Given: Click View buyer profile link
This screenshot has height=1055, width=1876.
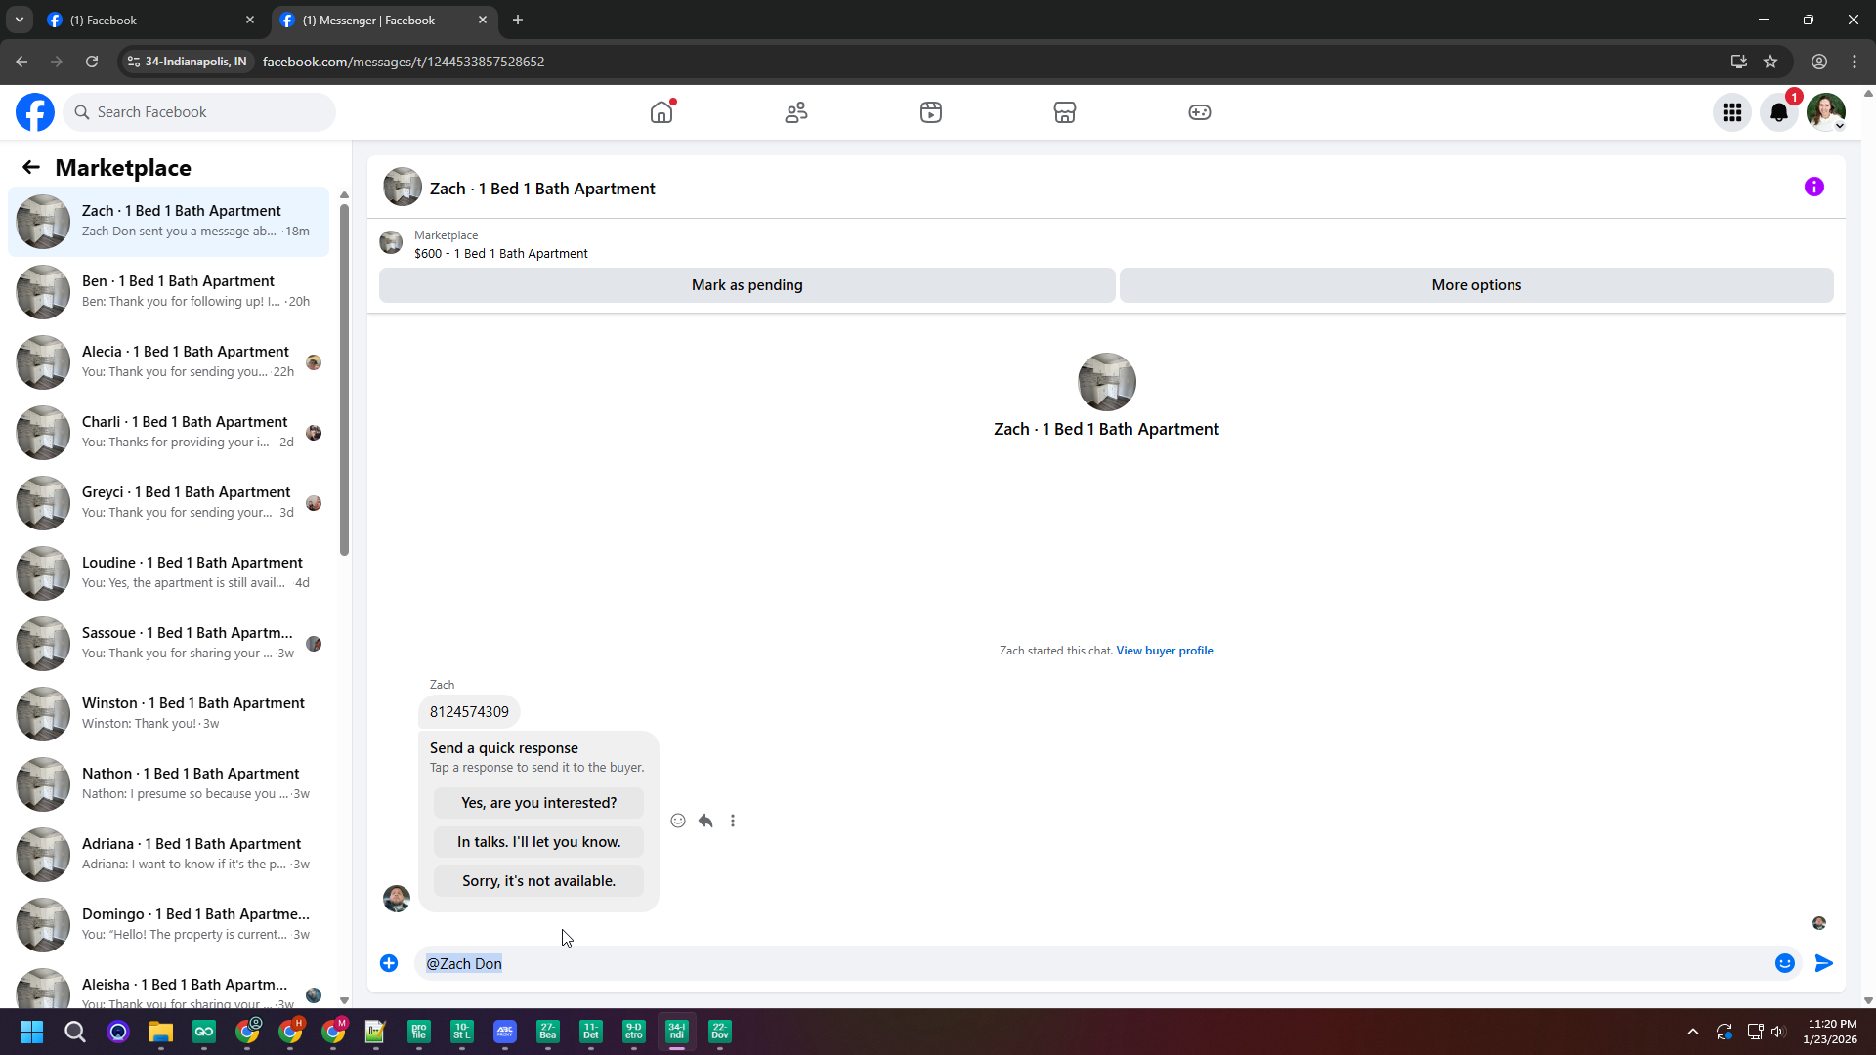Looking at the screenshot, I should pyautogui.click(x=1164, y=651).
